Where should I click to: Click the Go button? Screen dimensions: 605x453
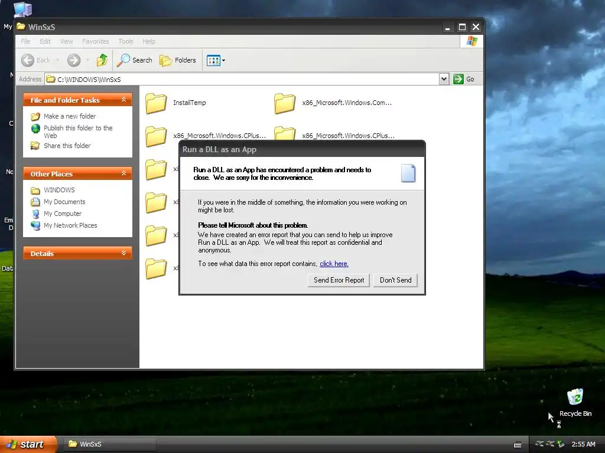point(464,79)
